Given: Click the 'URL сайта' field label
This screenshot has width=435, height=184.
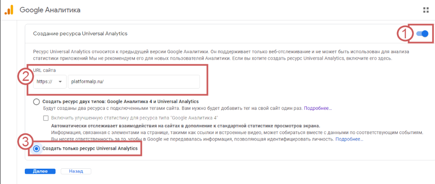Looking at the screenshot, I should [x=44, y=70].
